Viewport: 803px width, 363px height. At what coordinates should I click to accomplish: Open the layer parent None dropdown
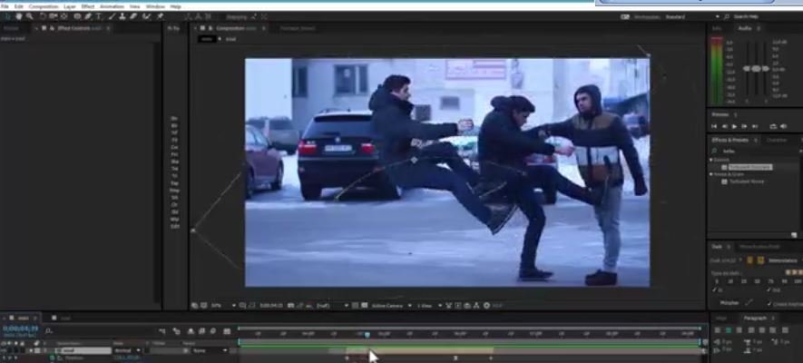click(211, 350)
